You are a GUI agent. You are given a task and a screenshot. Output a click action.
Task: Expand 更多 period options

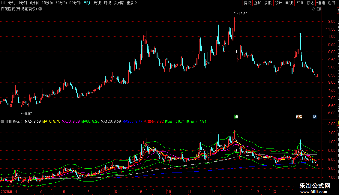coord(132,3)
